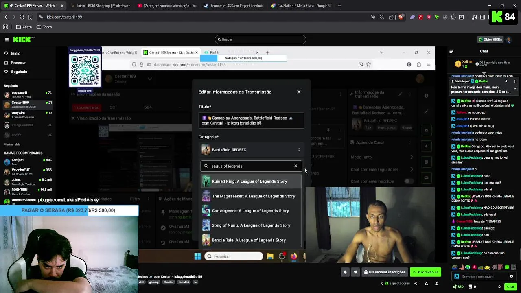Open the music note playlist icon

[x=475, y=17]
